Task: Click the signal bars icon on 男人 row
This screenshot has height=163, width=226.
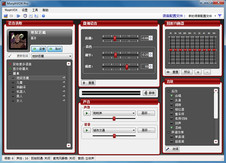Action: (x=64, y=96)
